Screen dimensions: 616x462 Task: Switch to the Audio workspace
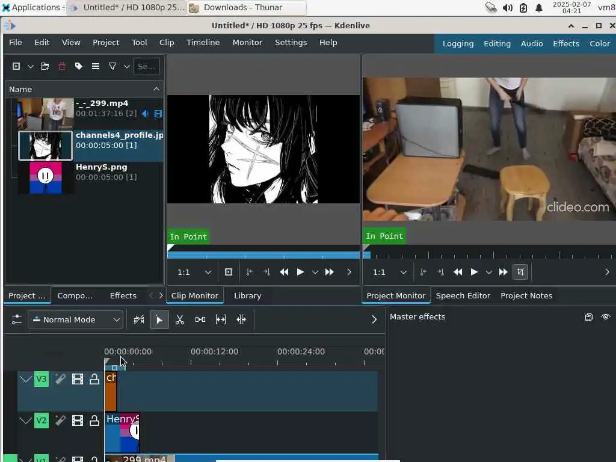532,43
